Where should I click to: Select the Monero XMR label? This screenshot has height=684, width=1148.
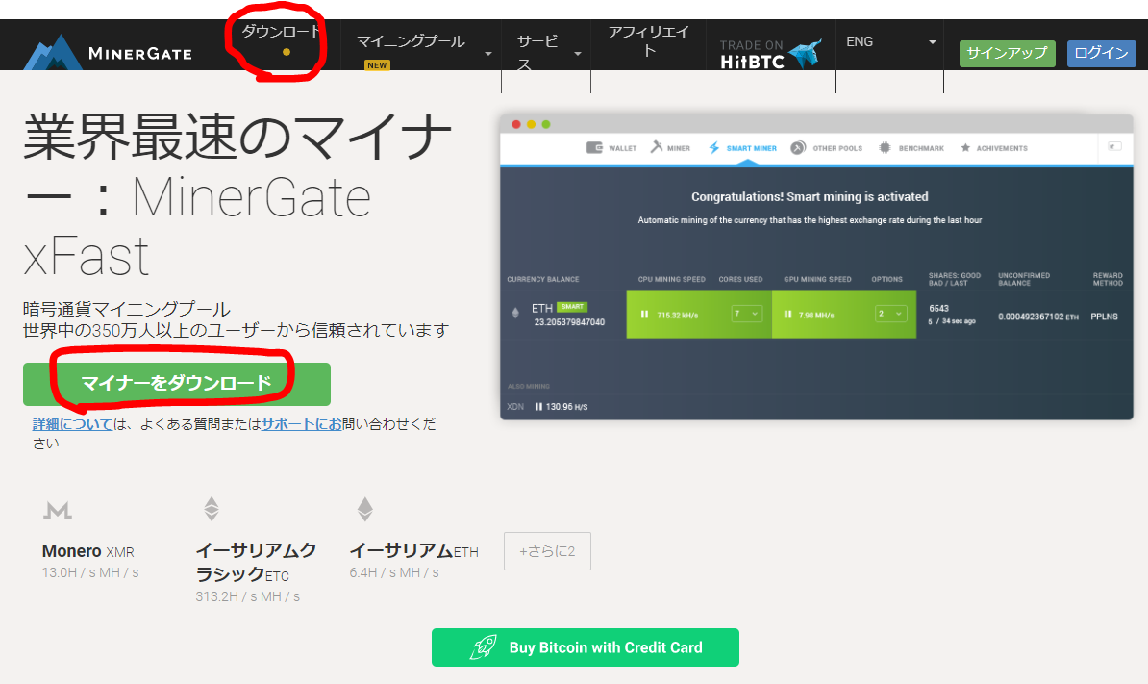[x=87, y=551]
